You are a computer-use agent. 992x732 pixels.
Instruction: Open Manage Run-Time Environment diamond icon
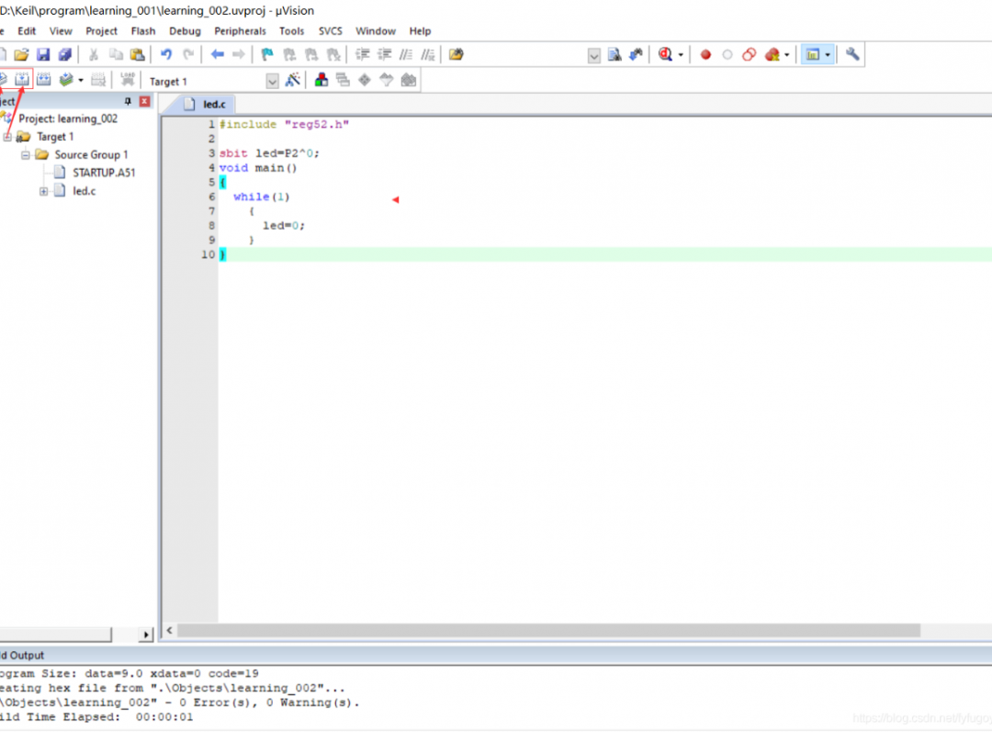pyautogui.click(x=365, y=80)
